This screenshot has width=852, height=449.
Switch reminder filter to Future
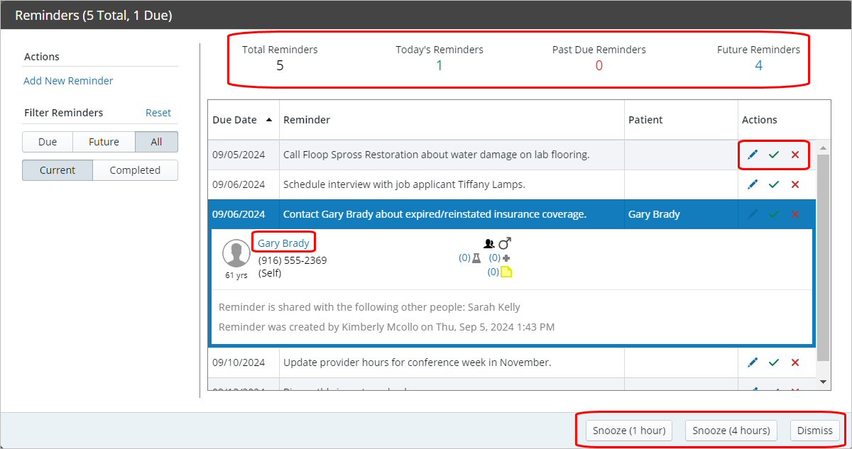point(104,142)
